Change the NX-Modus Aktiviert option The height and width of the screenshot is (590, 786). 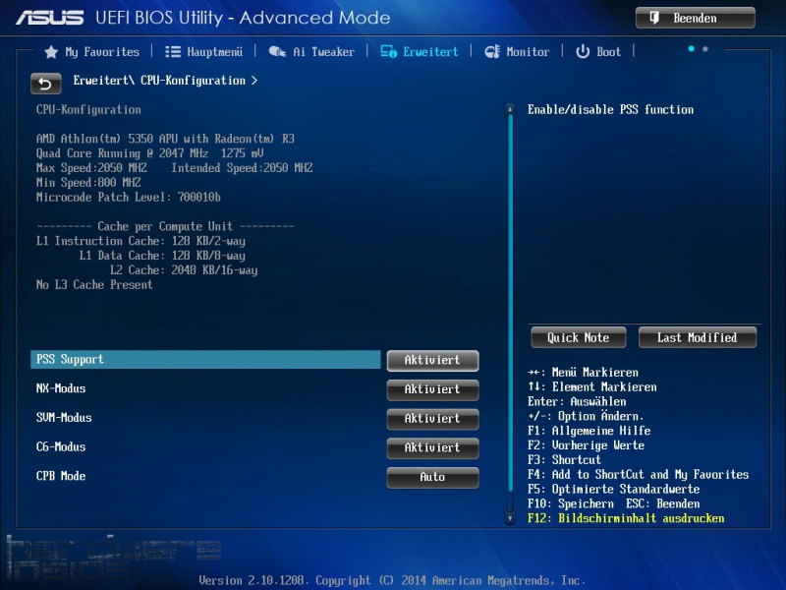click(x=432, y=389)
